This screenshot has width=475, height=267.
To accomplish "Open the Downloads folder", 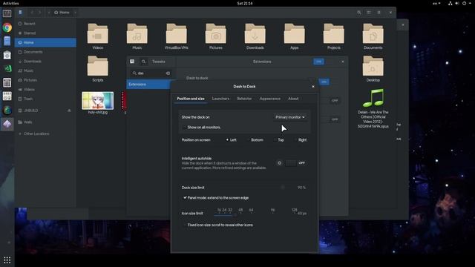I will [255, 36].
